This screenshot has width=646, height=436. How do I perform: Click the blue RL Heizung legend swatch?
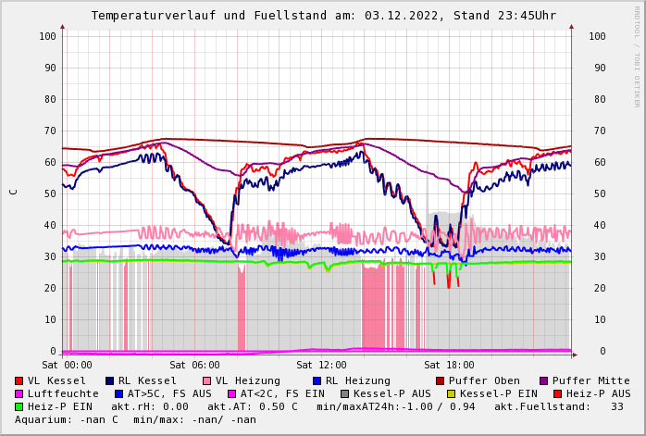coord(317,380)
